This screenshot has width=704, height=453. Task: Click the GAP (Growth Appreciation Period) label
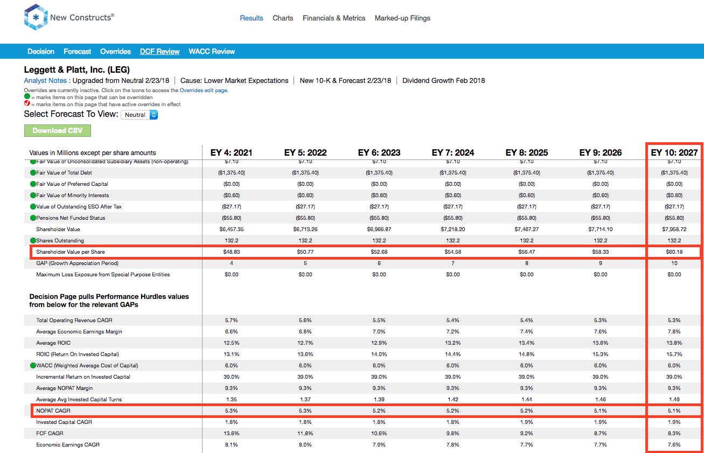tap(77, 263)
